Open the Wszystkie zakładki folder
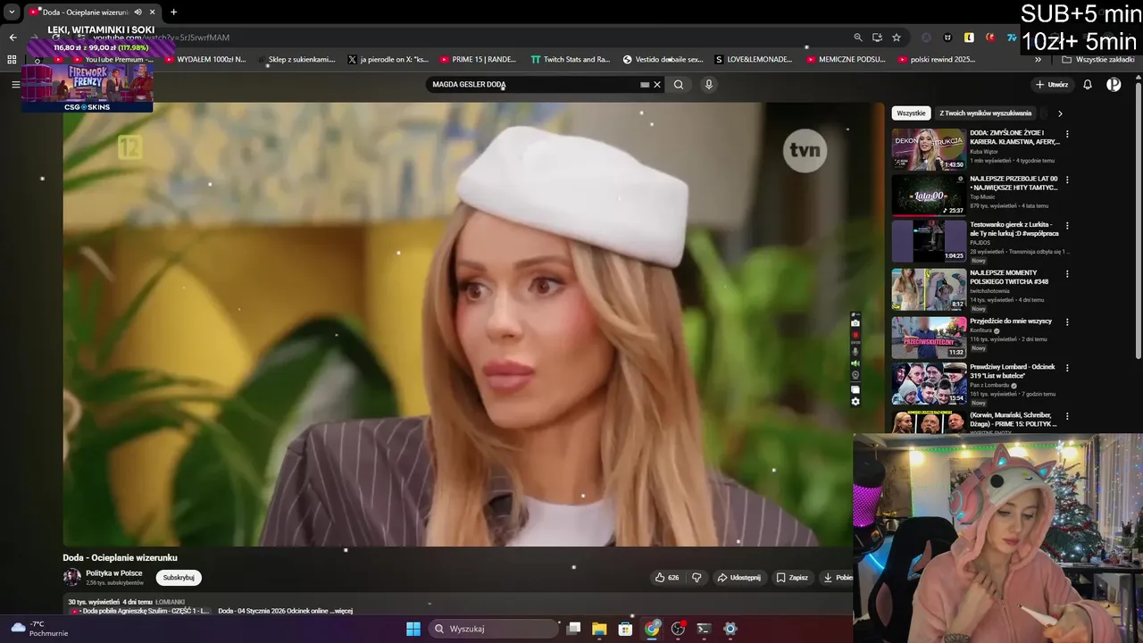The image size is (1143, 643). (1097, 60)
